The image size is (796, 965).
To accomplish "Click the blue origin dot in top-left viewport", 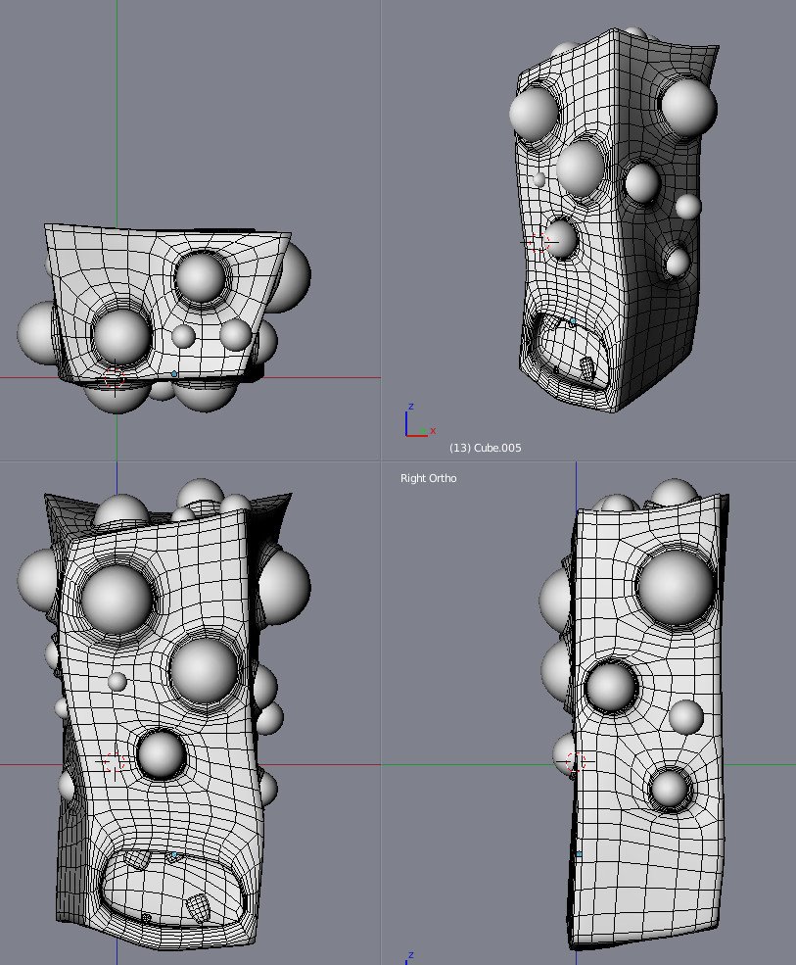I will pyautogui.click(x=174, y=373).
